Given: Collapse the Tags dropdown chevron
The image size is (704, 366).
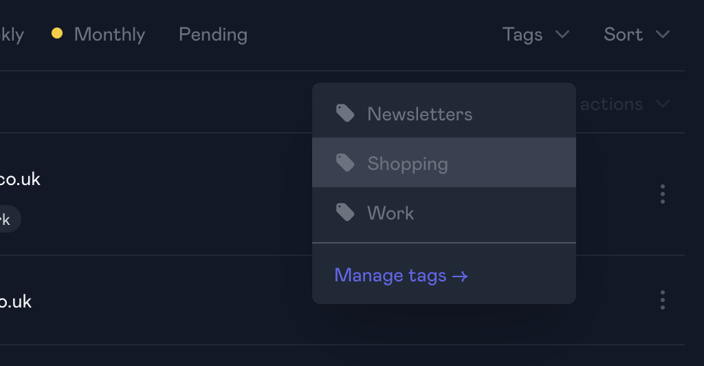Looking at the screenshot, I should (562, 34).
